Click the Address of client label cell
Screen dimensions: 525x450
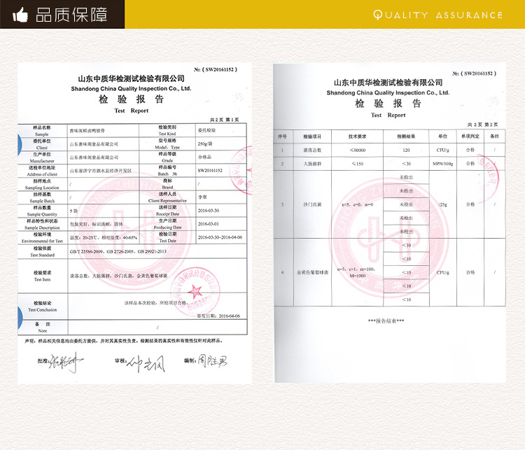point(43,171)
